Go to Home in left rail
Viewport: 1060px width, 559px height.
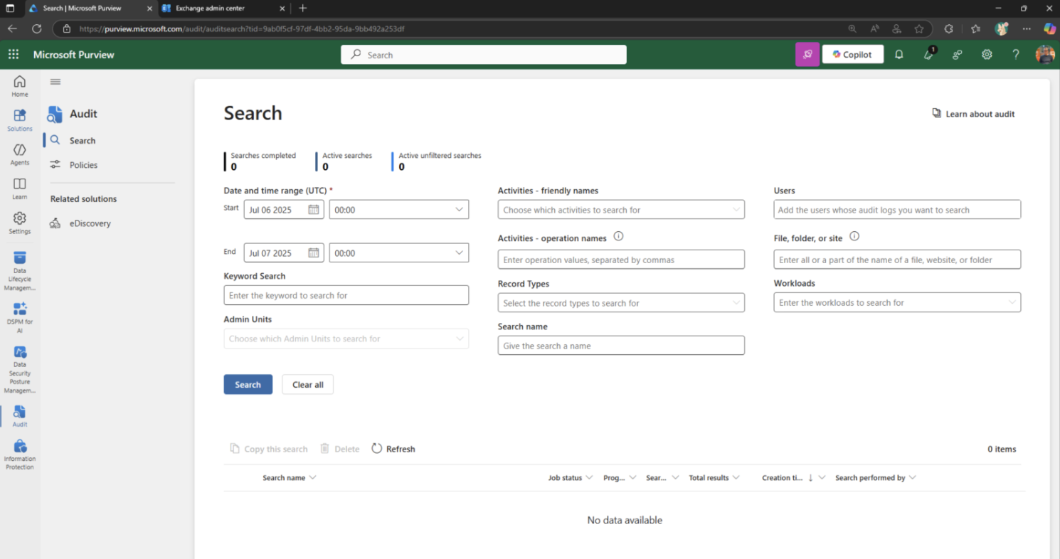click(x=20, y=86)
